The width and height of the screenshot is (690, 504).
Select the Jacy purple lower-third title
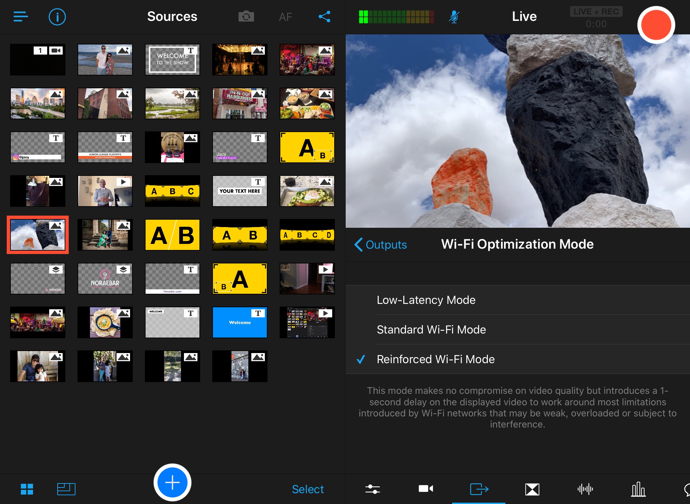coord(240,147)
